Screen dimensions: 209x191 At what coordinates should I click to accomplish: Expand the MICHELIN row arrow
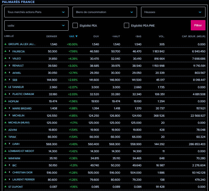pos(9,115)
